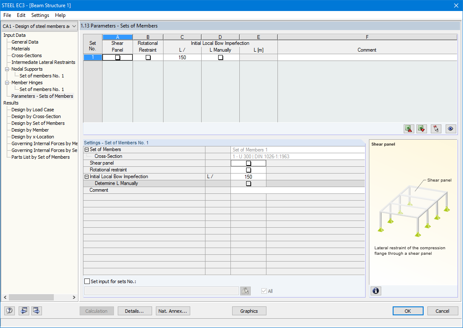
Task: Click the eye view mode icon
Action: [x=450, y=129]
